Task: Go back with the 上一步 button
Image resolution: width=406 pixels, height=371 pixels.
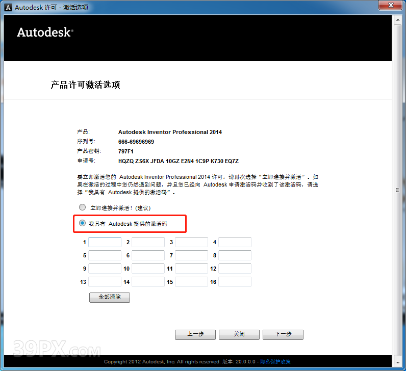Action: click(195, 334)
